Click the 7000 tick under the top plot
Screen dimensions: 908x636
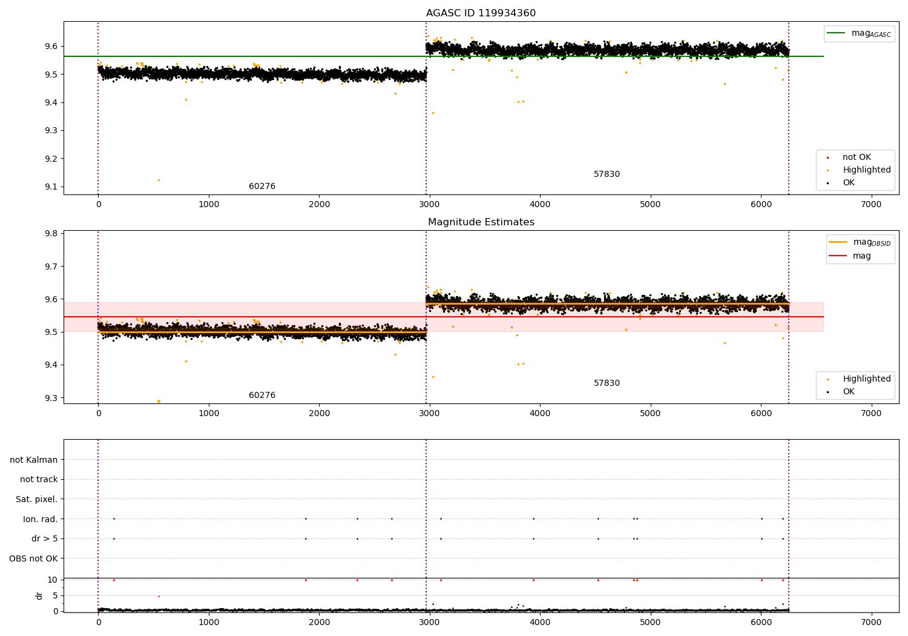point(872,205)
